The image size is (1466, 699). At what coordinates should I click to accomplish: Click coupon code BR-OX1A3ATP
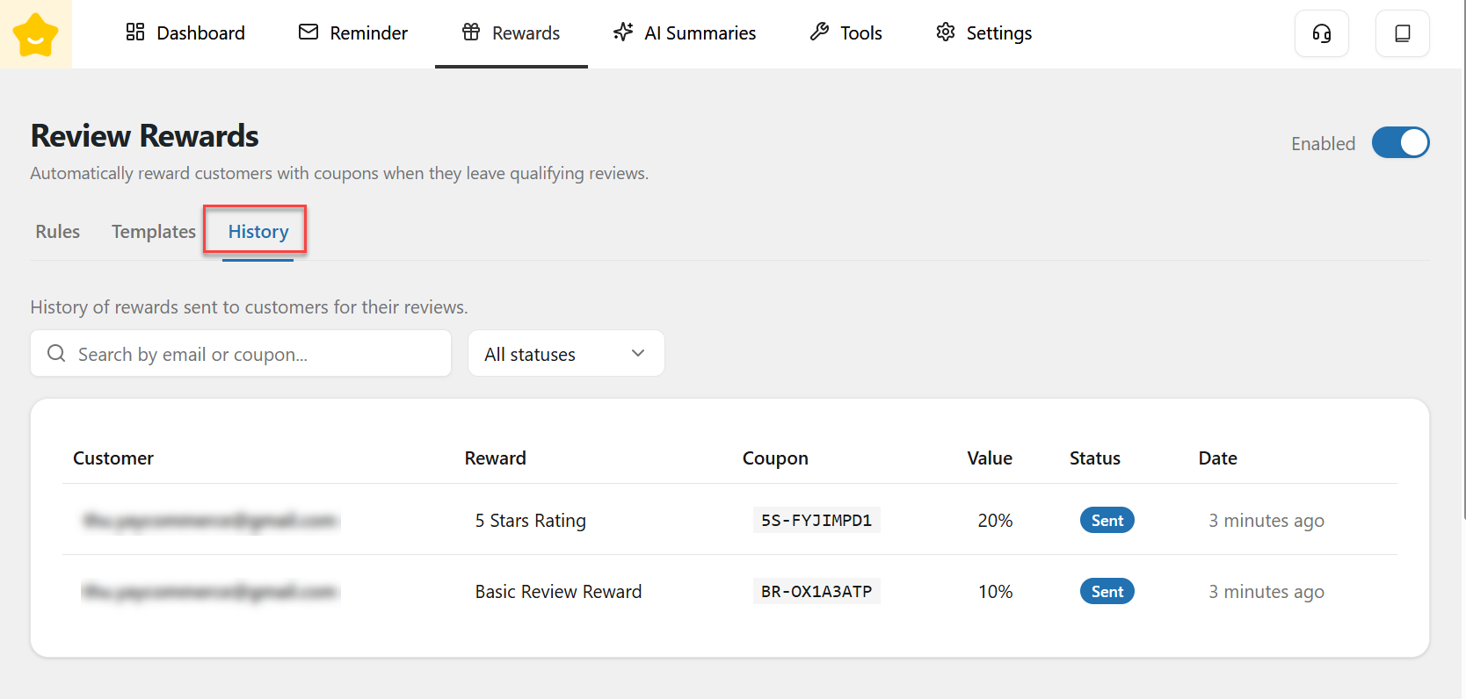pos(816,592)
